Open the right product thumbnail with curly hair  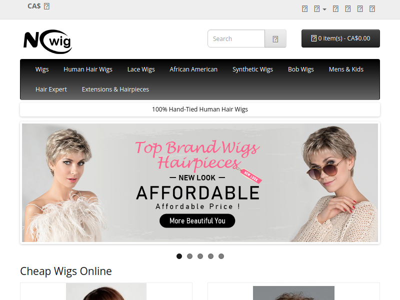pyautogui.click(x=293, y=293)
